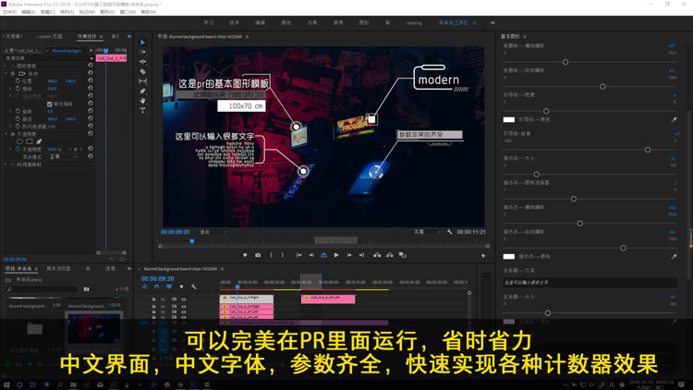Click the Mark In bracket button
693x390 pixels.
[271, 255]
